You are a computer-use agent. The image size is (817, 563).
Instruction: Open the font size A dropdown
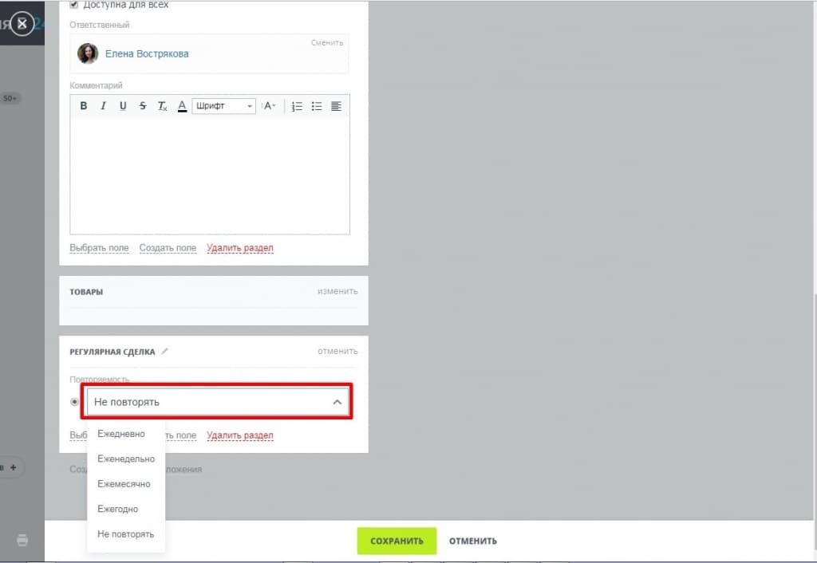coord(270,106)
